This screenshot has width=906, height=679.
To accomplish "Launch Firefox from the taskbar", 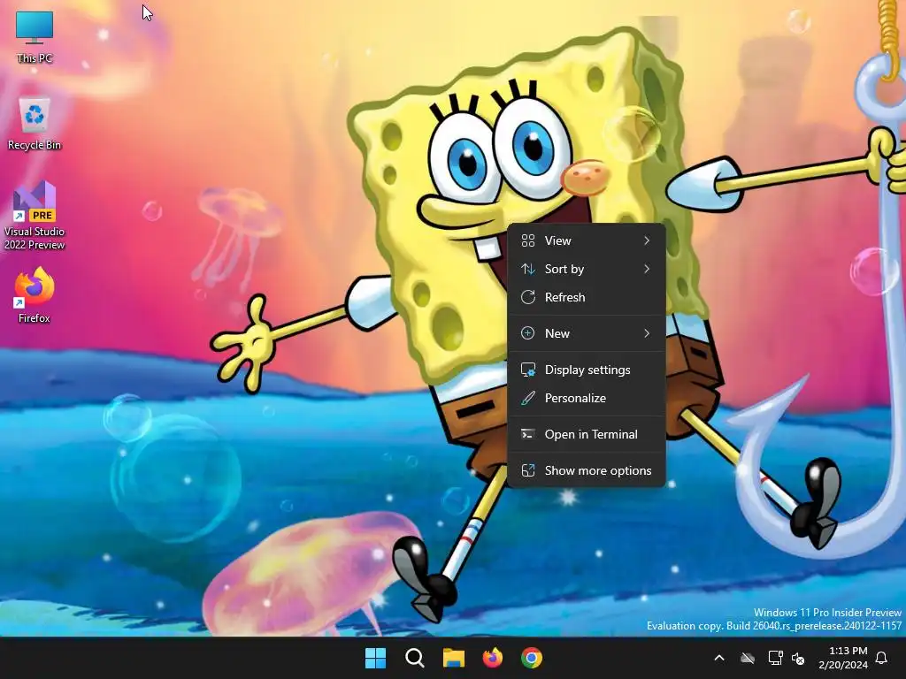I will [x=492, y=658].
